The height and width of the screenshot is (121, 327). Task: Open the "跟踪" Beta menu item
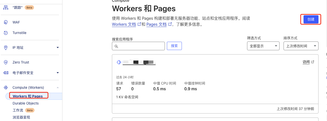click(23, 7)
